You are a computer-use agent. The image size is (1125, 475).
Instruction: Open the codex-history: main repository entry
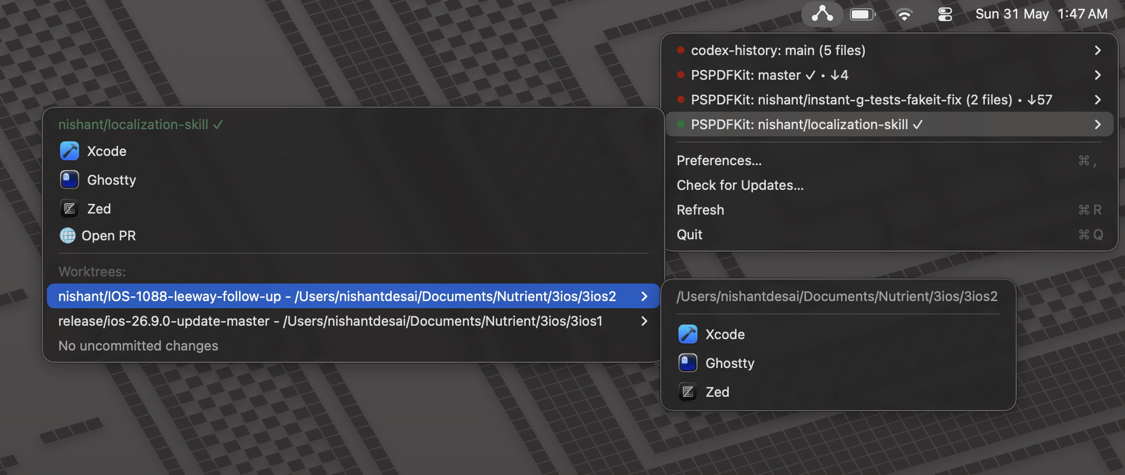pos(890,50)
